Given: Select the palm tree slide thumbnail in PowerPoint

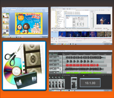Looking at the screenshot, I should 6,16.
